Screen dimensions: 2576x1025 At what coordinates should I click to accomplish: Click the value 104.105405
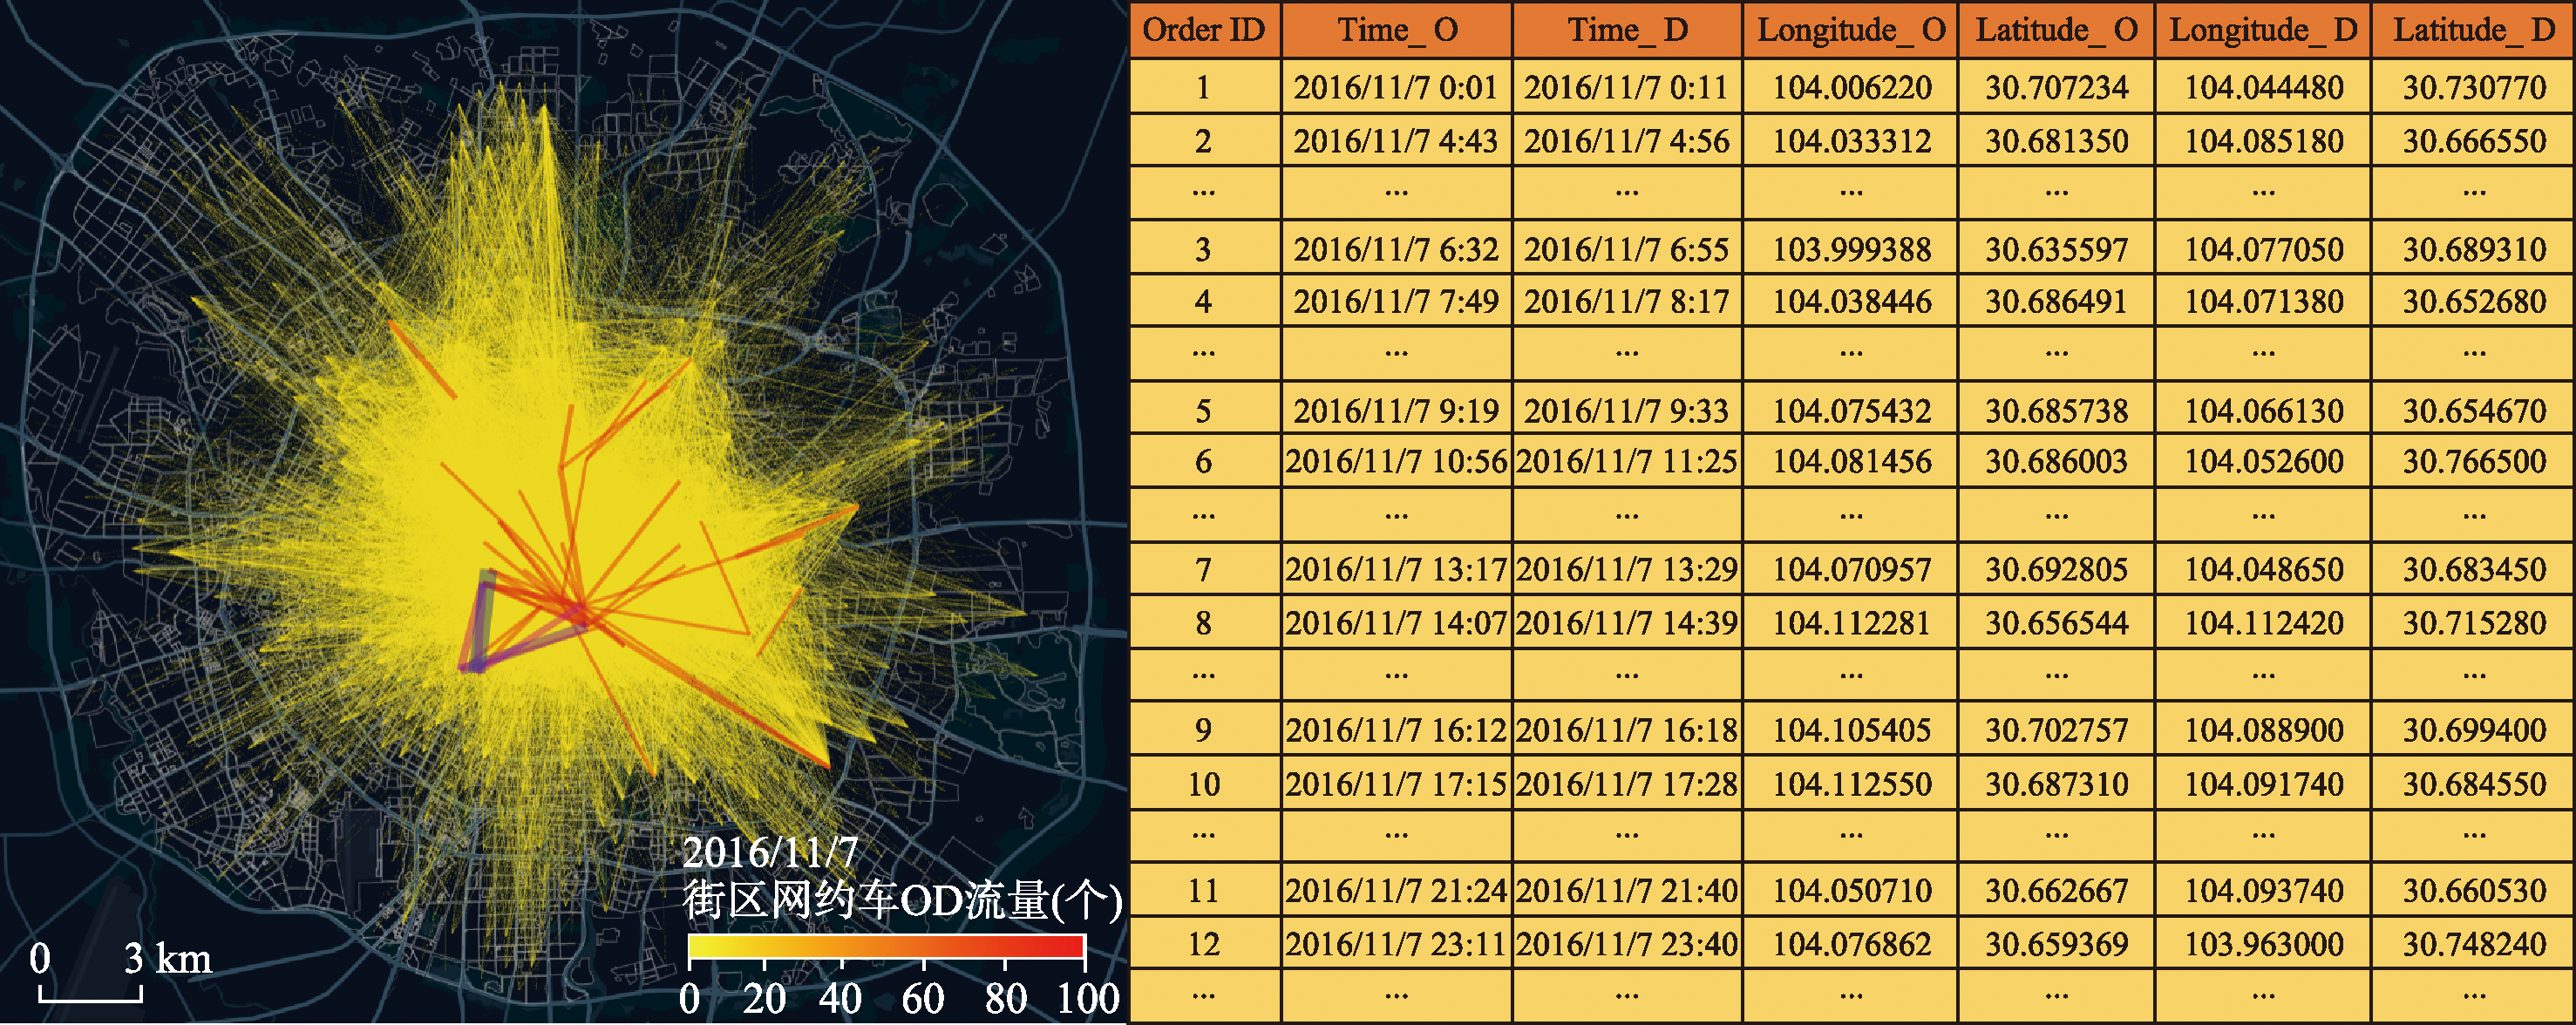coord(1851,730)
